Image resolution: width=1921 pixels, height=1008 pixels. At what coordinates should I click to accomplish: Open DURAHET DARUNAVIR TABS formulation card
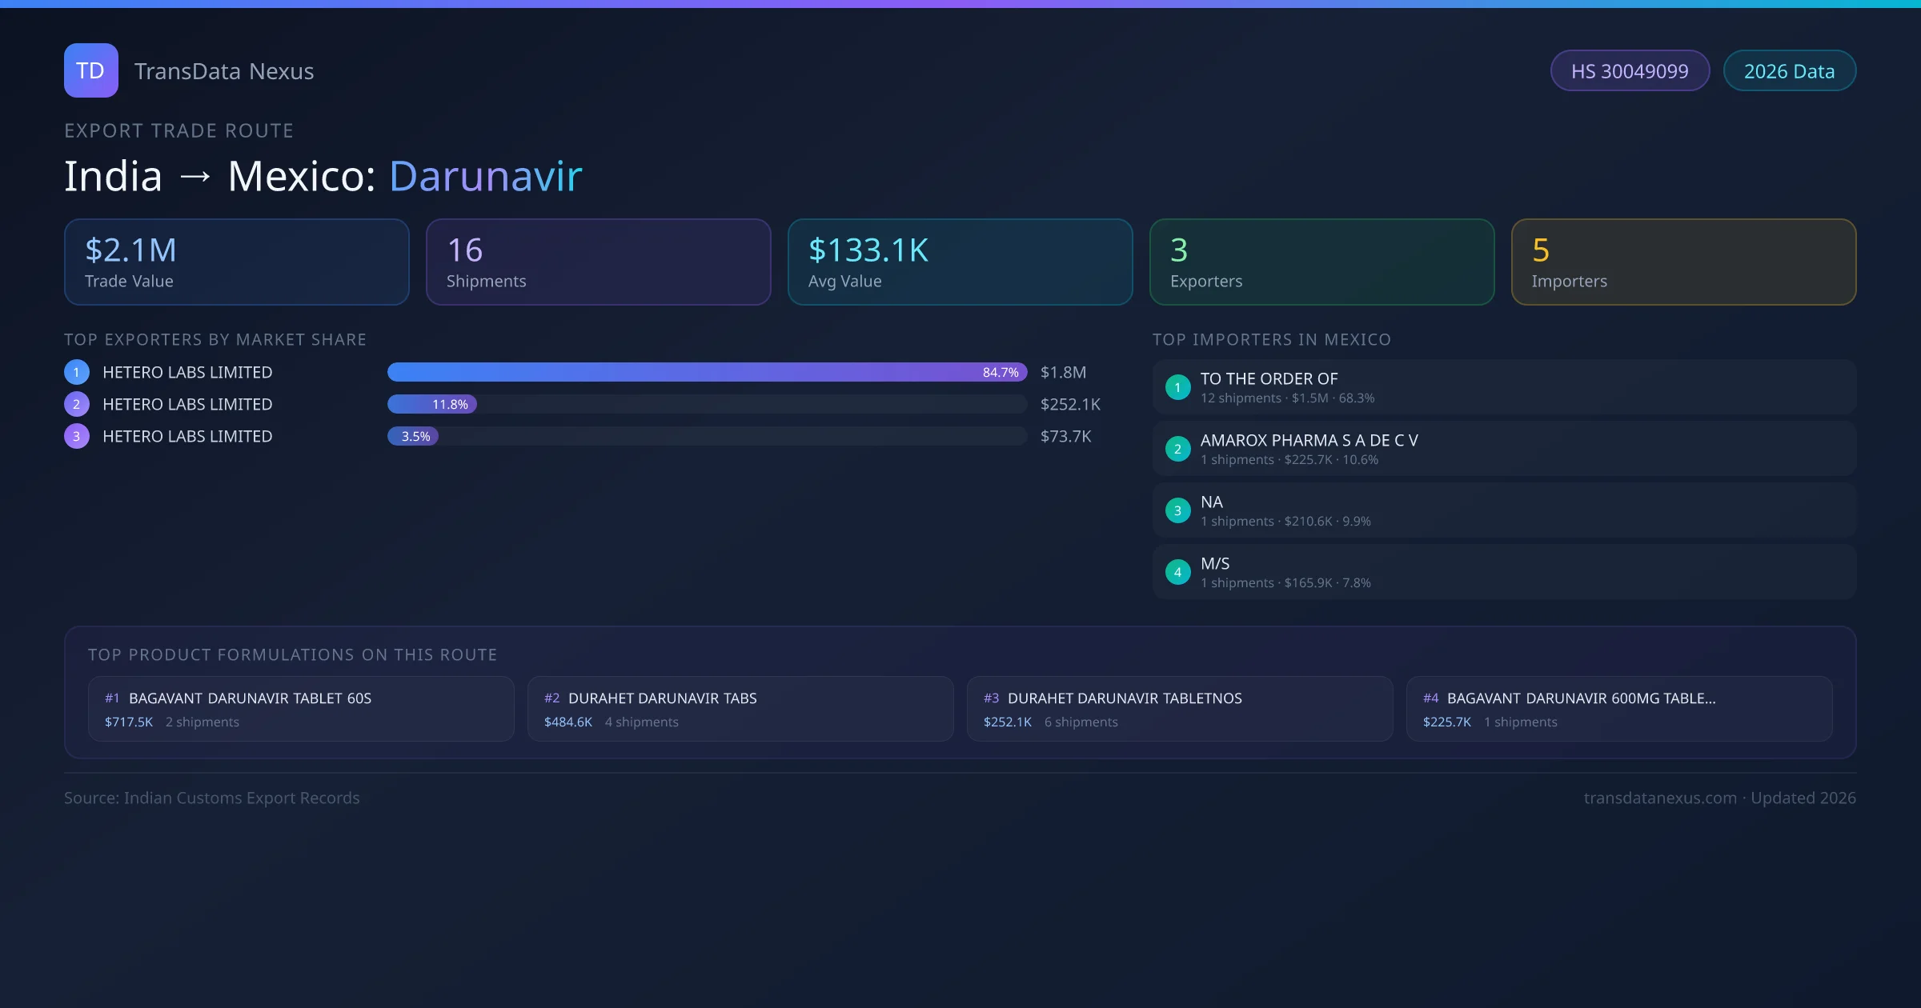coord(740,709)
